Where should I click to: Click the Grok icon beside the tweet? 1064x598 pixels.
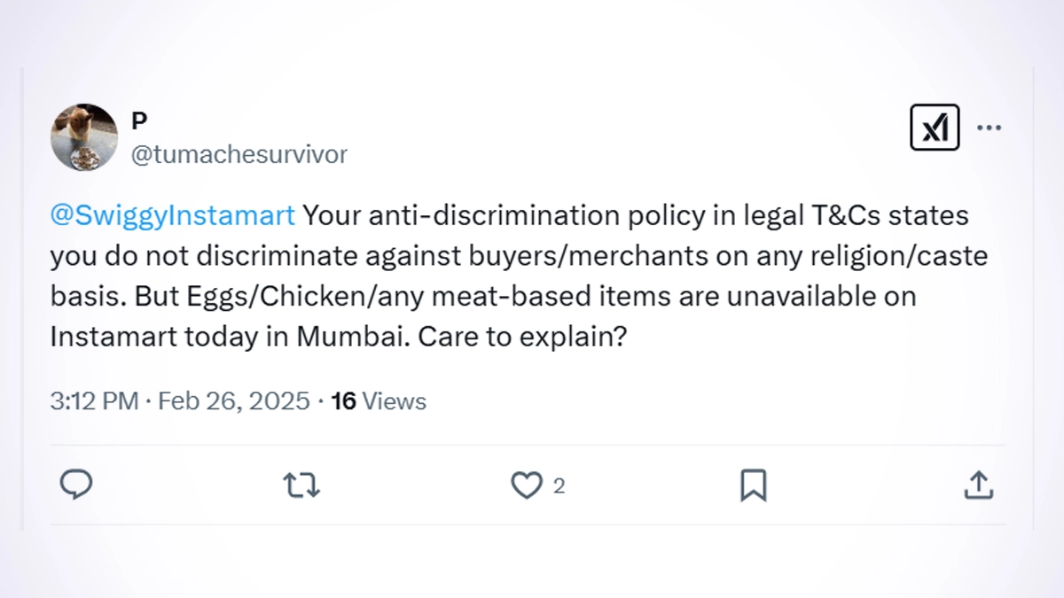click(x=935, y=128)
